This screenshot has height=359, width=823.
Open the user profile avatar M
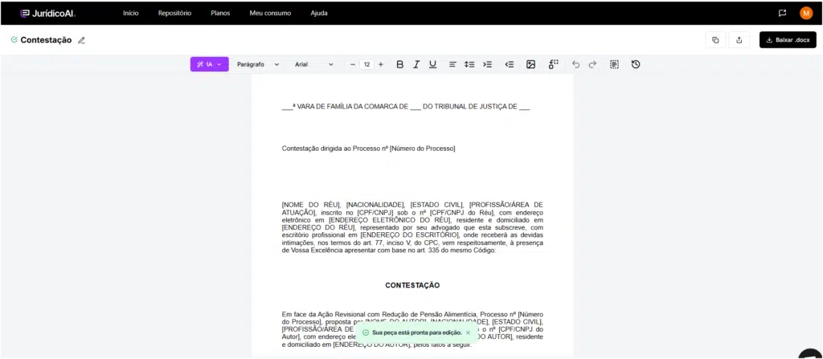[805, 13]
